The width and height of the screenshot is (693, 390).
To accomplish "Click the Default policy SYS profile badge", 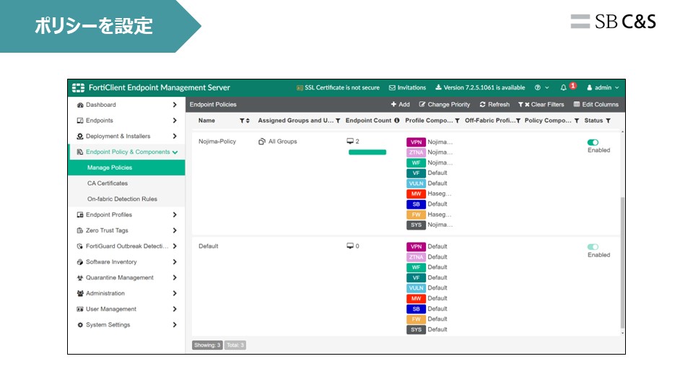I will pos(416,329).
